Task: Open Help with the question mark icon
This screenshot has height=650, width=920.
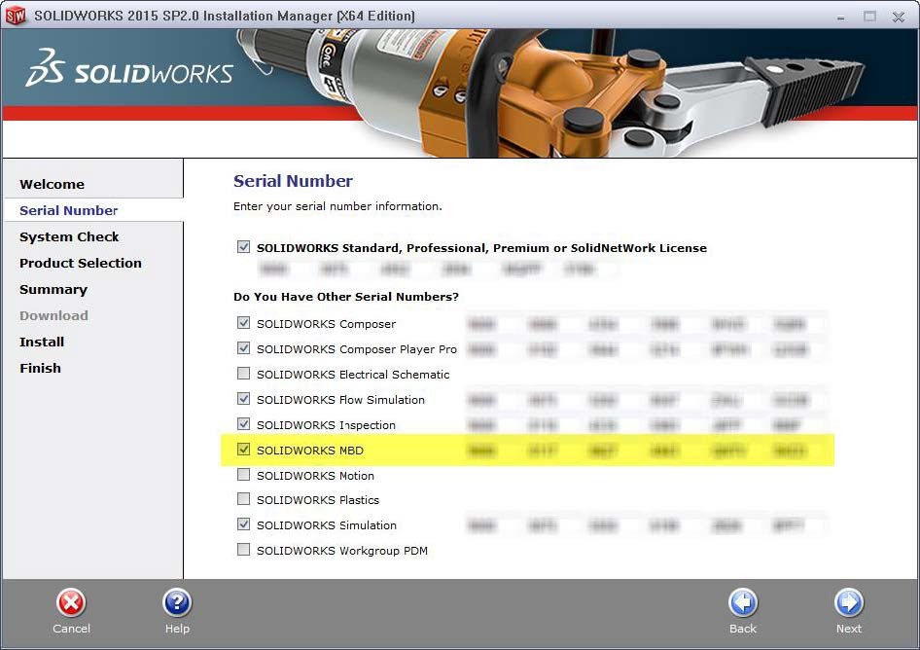Action: click(177, 603)
